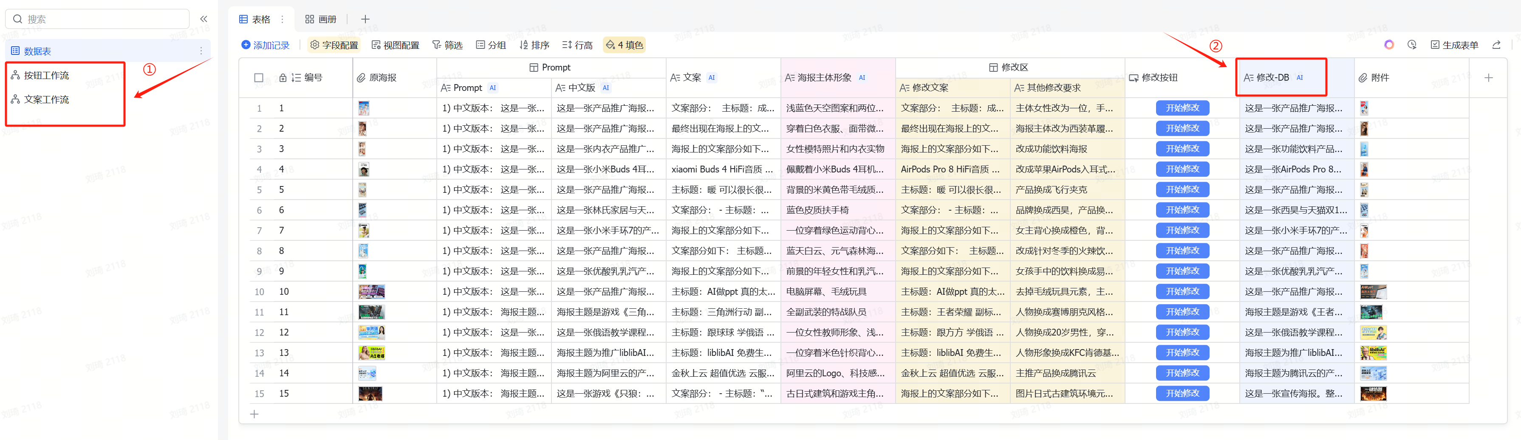Add a new row with the bottom plus
Screen dimensions: 1521x440
click(254, 414)
